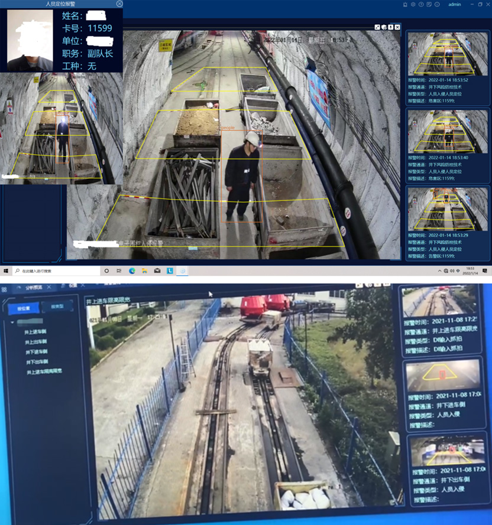Open the 18:53:29 alarm snapshot thumbnail
The height and width of the screenshot is (525, 492).
[447, 209]
